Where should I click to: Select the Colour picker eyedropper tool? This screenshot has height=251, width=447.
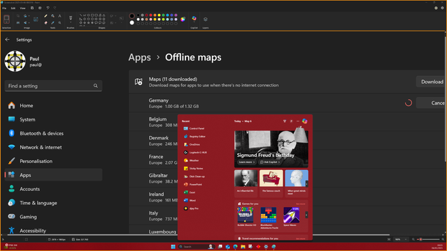pyautogui.click(x=52, y=23)
